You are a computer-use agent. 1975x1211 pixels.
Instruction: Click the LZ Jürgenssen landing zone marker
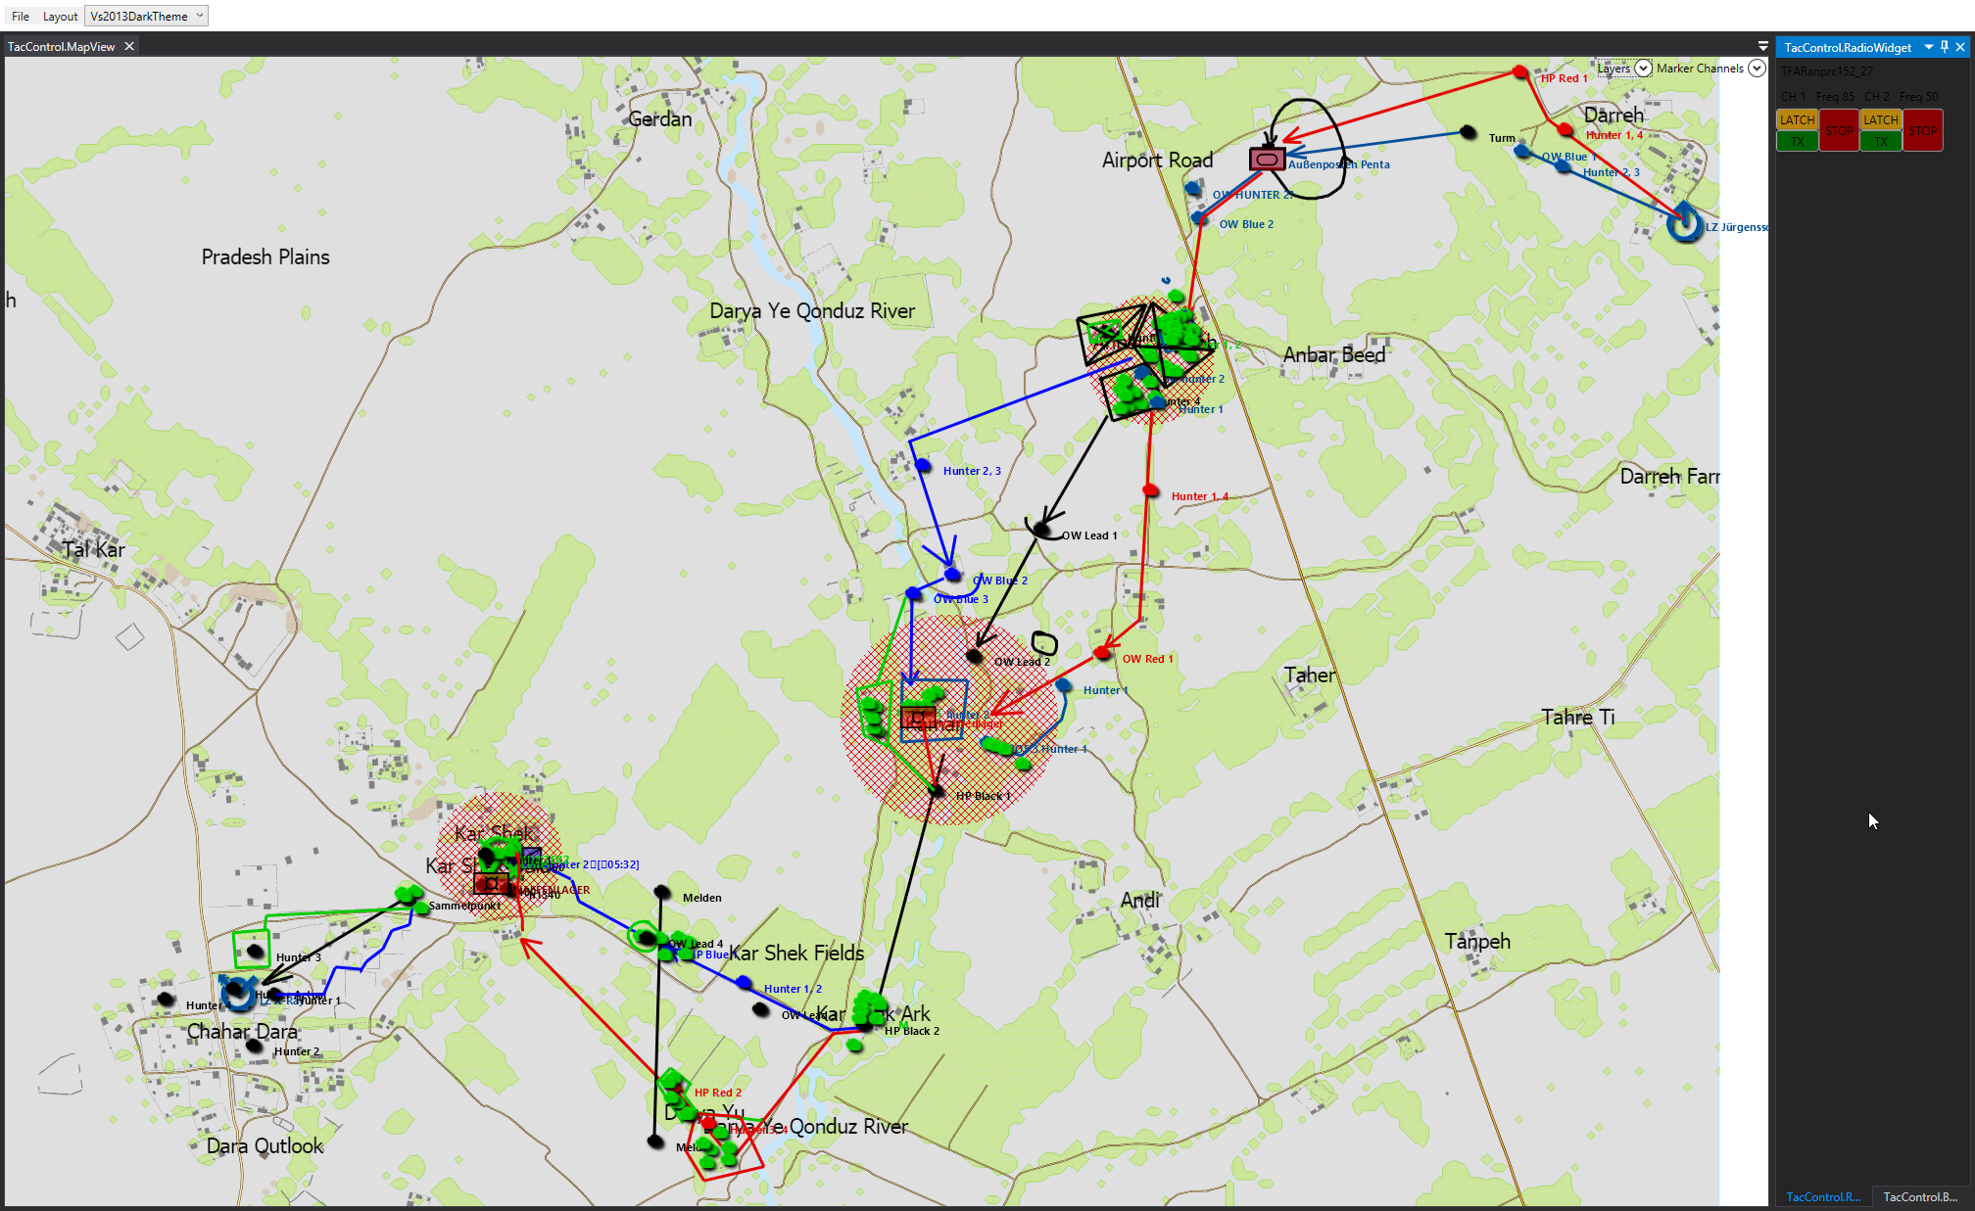click(1684, 224)
